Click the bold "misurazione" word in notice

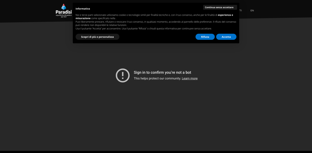point(83,18)
